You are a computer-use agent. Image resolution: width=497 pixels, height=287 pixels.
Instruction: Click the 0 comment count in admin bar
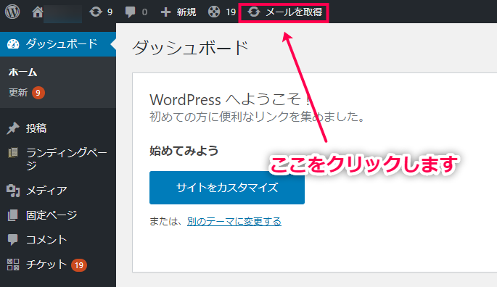144,12
